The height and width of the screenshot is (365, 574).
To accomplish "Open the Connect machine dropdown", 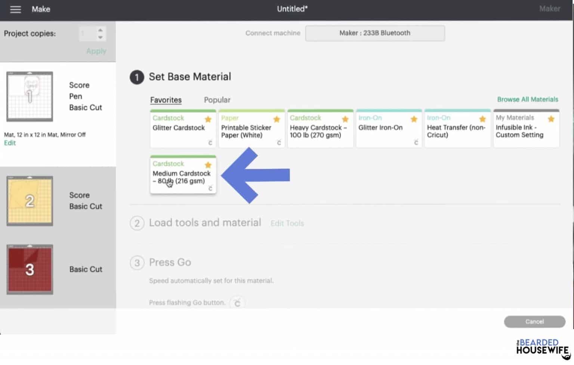I will click(x=374, y=33).
